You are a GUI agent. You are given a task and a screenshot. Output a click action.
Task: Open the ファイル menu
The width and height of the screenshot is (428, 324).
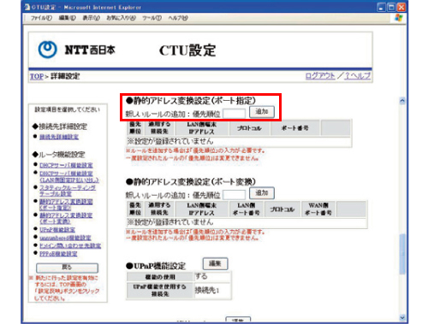click(41, 18)
